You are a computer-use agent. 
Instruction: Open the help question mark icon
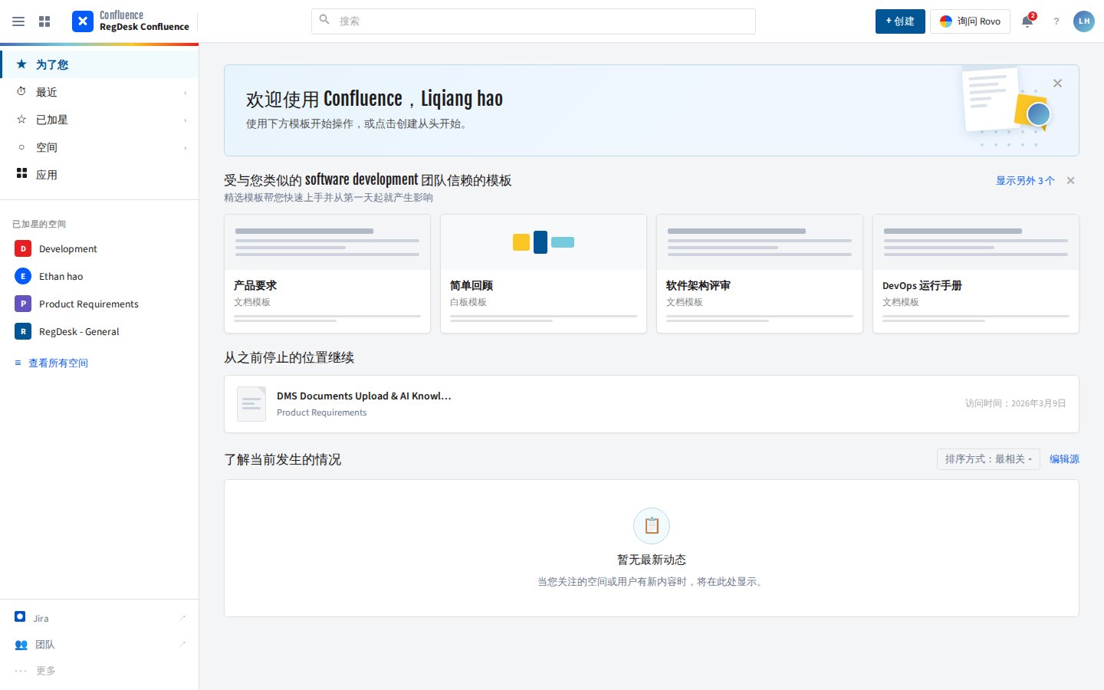1056,21
